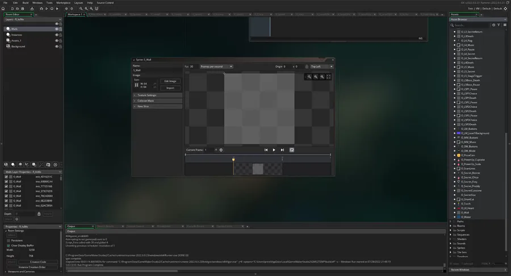Toggle the Persistent room checkbox
511x276 pixels.
click(x=9, y=240)
